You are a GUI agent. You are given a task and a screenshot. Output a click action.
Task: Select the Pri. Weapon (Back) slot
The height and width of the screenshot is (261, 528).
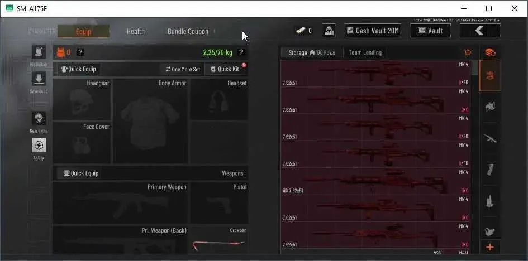[120, 240]
